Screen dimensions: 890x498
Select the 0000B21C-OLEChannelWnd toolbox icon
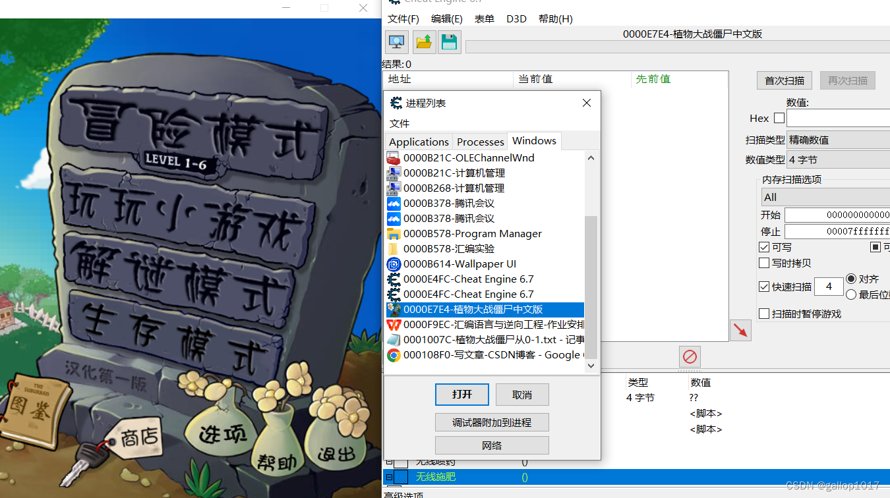394,158
